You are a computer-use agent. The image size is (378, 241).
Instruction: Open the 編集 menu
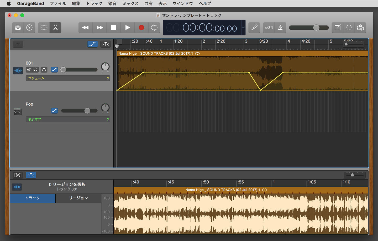(x=76, y=3)
